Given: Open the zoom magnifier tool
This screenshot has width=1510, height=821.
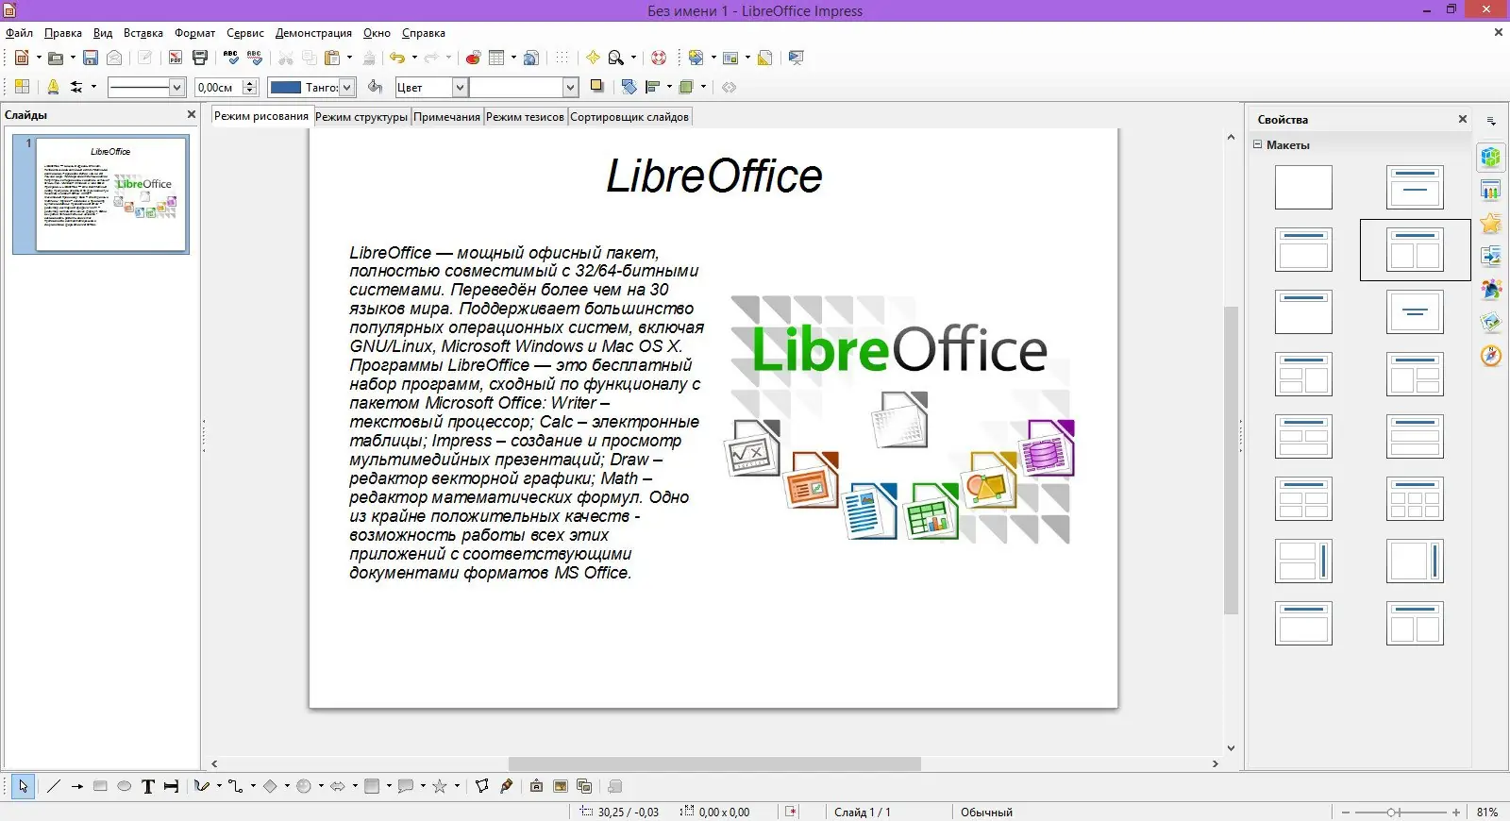Looking at the screenshot, I should pos(616,58).
